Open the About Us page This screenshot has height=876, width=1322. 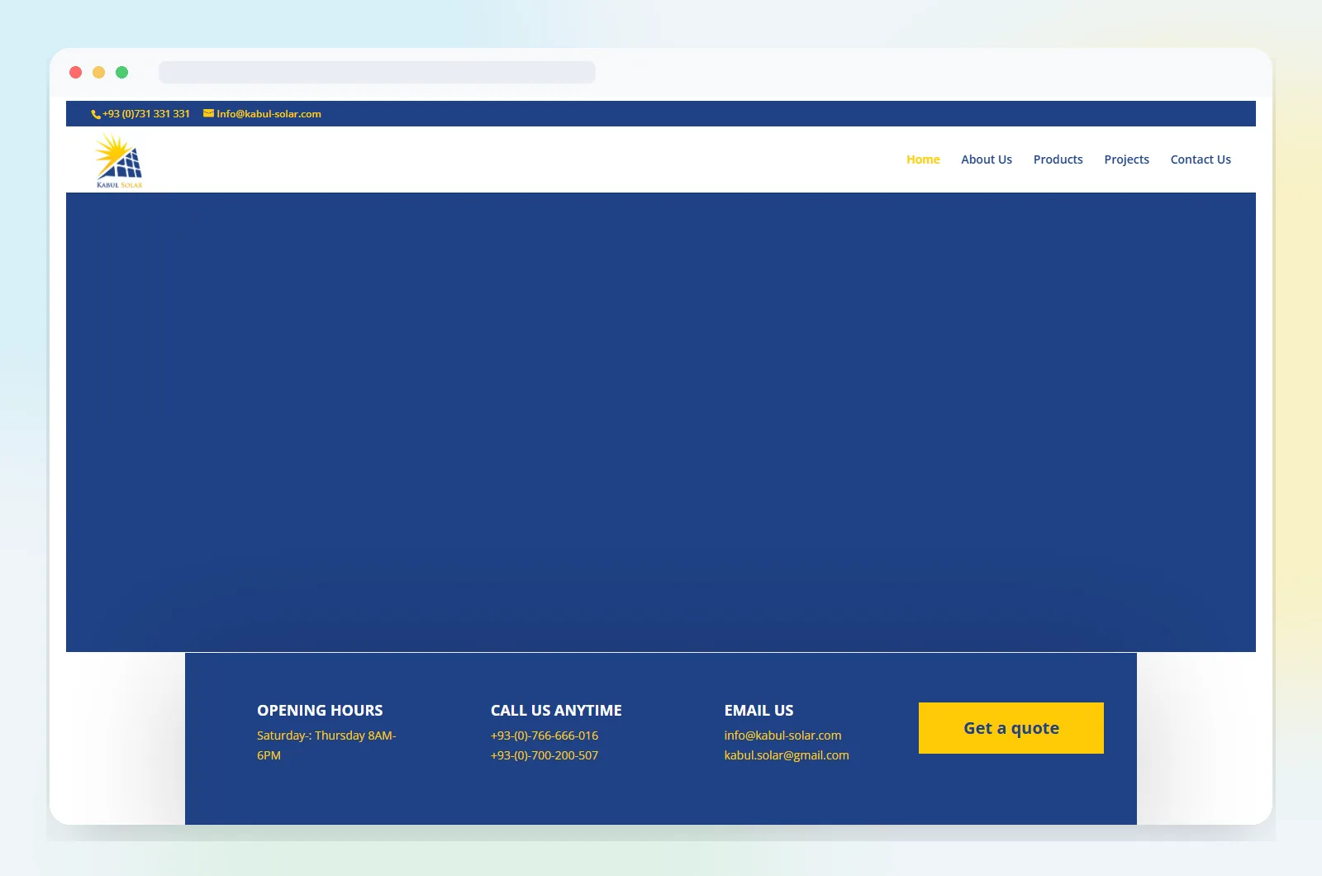(x=987, y=159)
